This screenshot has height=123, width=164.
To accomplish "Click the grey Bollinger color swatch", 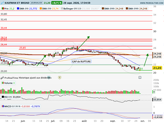I will tap(62, 9).
